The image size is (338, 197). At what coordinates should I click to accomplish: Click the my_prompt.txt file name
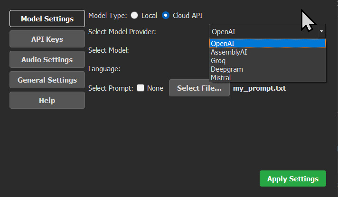coord(259,88)
